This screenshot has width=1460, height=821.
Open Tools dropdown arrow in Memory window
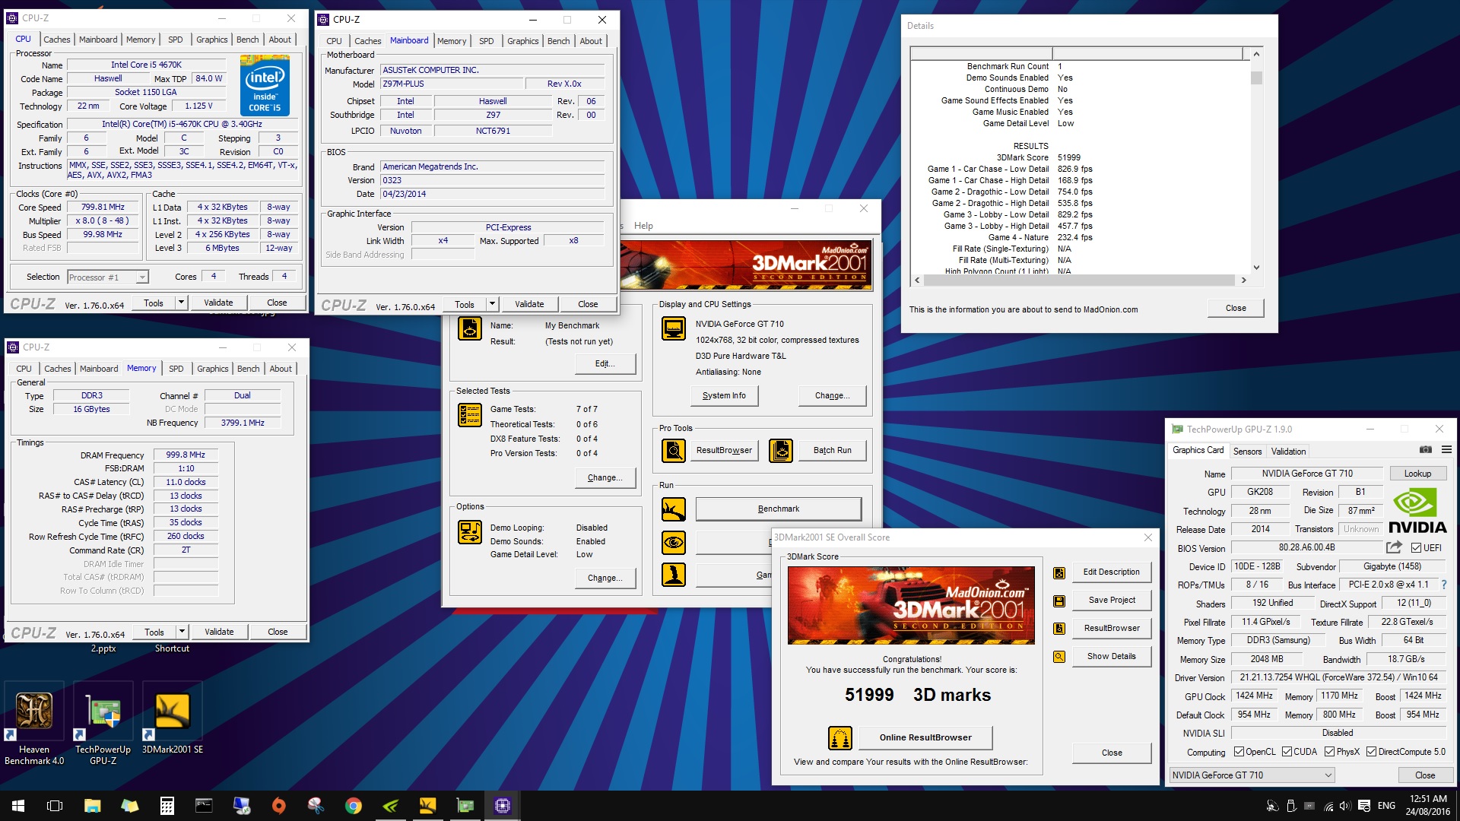(x=182, y=632)
